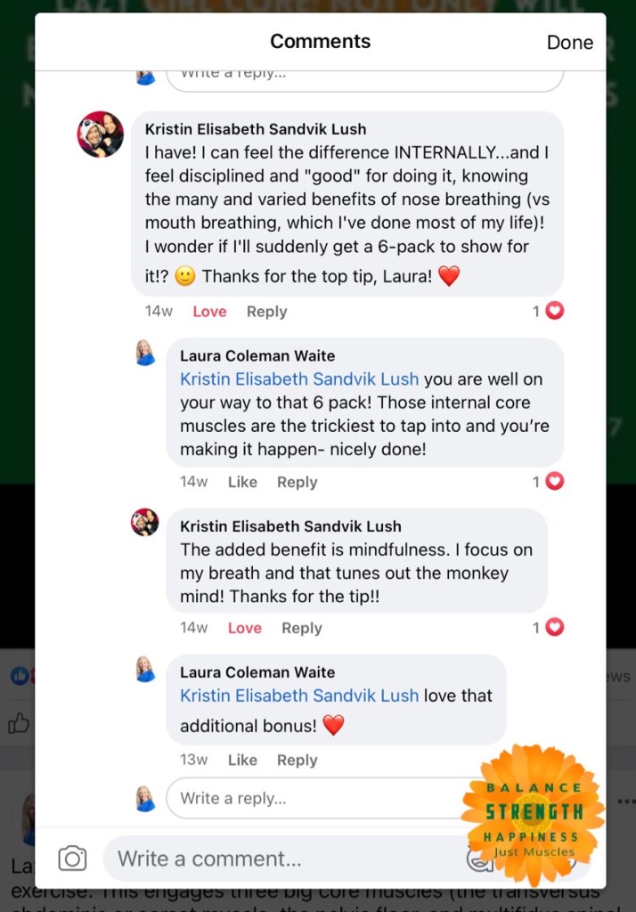Open heart reaction on the mindfulness comment
This screenshot has height=912, width=636.
(x=548, y=628)
